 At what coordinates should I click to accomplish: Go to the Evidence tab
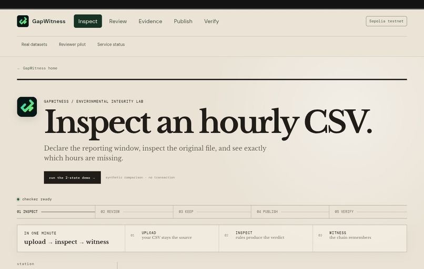click(150, 21)
